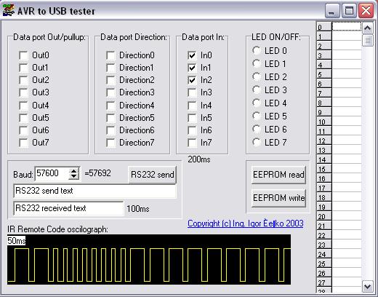
Task: Click the grid scrollbar down arrow
Action: point(367,287)
